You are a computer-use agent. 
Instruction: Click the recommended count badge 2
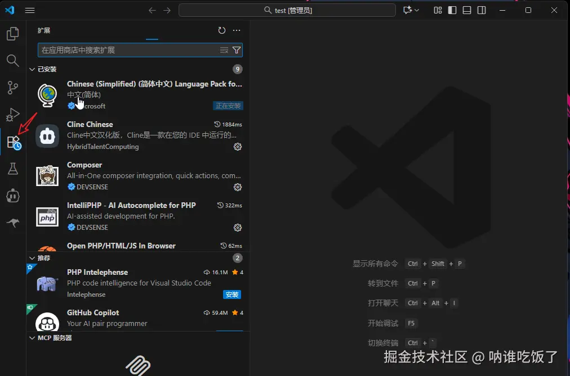(x=237, y=258)
